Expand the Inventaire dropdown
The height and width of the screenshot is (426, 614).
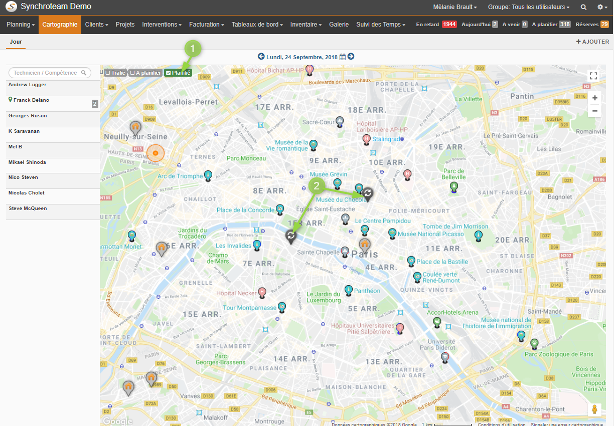306,25
